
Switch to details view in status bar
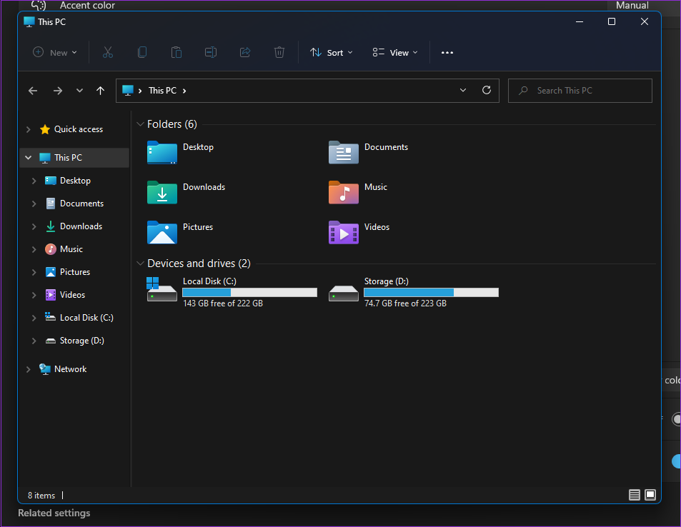click(x=635, y=494)
